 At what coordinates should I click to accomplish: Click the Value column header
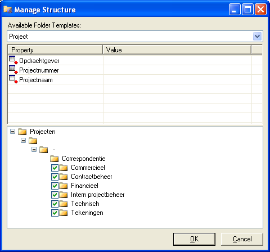(177, 50)
